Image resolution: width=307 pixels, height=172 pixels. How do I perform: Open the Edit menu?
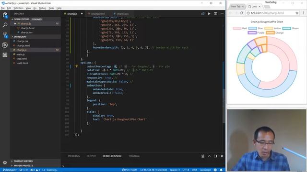(x=9, y=8)
